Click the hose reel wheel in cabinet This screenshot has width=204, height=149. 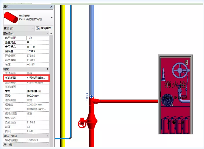click(180, 70)
